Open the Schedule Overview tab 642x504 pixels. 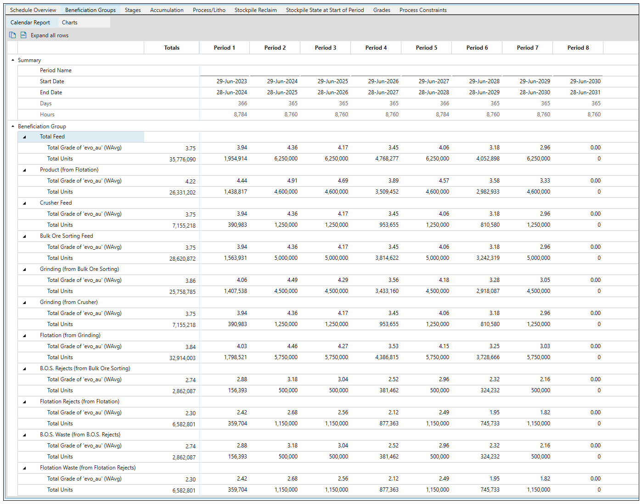[33, 10]
